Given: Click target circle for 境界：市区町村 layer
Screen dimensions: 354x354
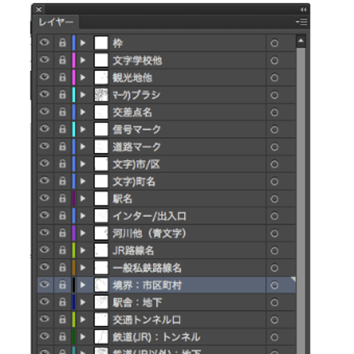Looking at the screenshot, I should coord(274,285).
